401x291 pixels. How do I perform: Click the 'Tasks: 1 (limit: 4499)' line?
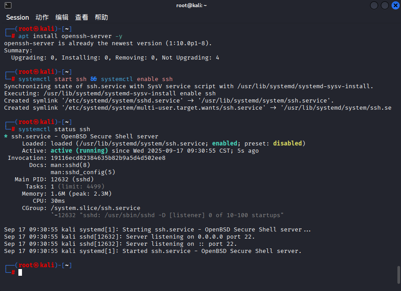[65, 186]
